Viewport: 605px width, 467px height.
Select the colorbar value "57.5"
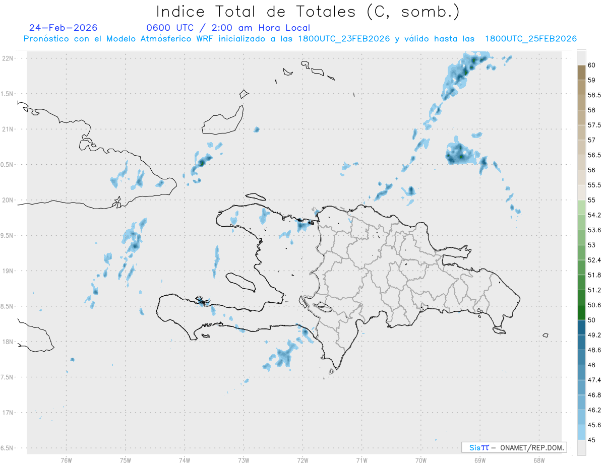(x=594, y=125)
